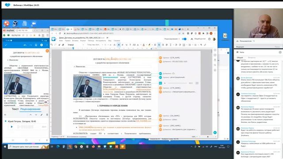Apply italic formatting in document toolbar
This screenshot has width=283, height=159.
click(x=122, y=45)
